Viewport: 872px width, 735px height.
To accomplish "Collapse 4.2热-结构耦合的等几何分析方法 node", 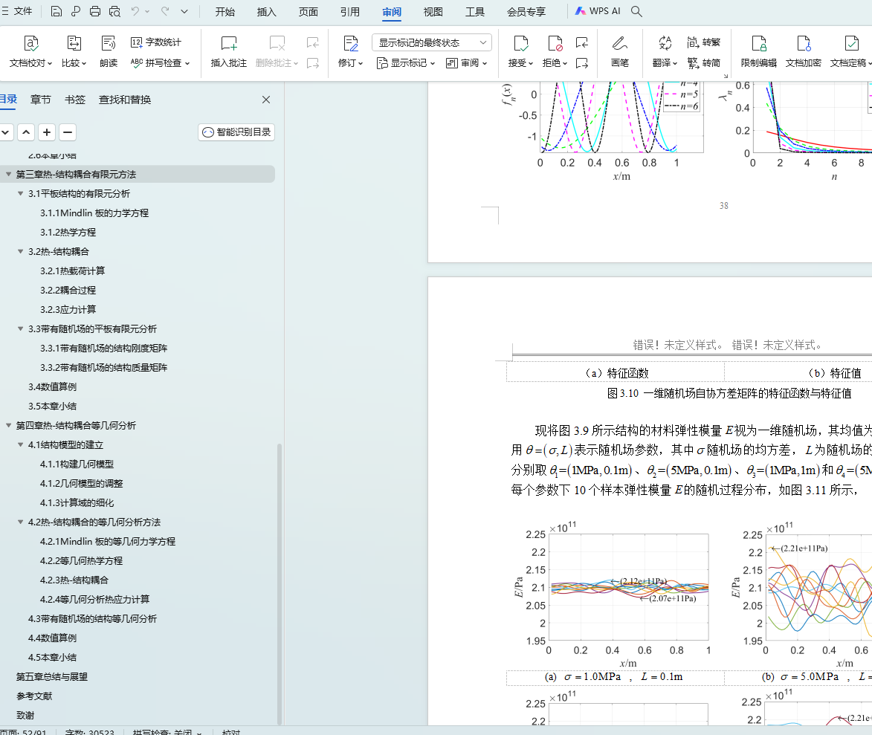I will pos(21,522).
